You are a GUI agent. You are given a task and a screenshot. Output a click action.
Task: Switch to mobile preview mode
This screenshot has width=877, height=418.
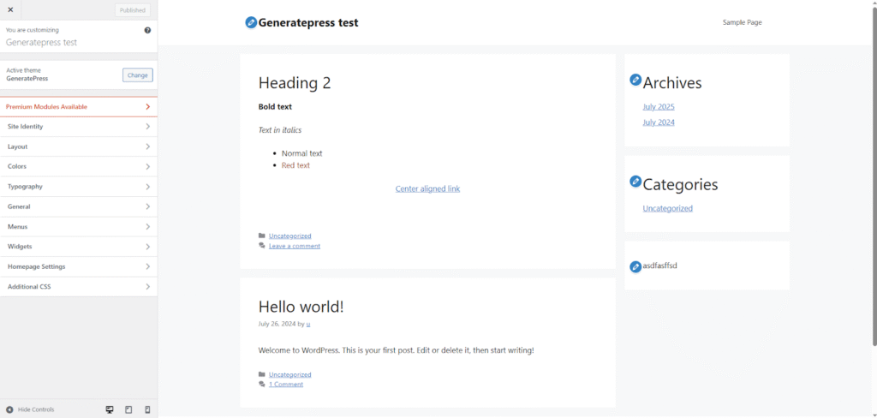coord(147,409)
